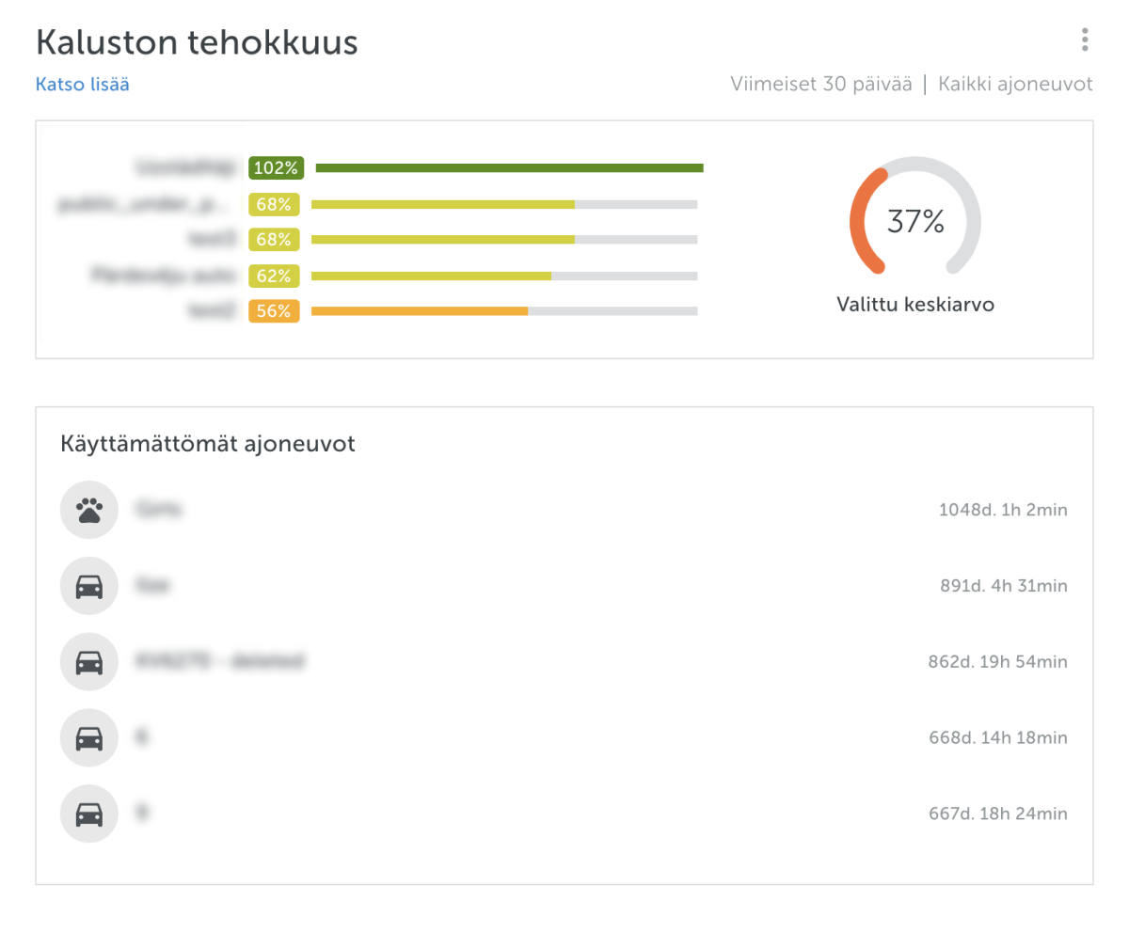Click the Käyttämättömät ajoneuvot heading
1129x932 pixels.
tap(207, 444)
